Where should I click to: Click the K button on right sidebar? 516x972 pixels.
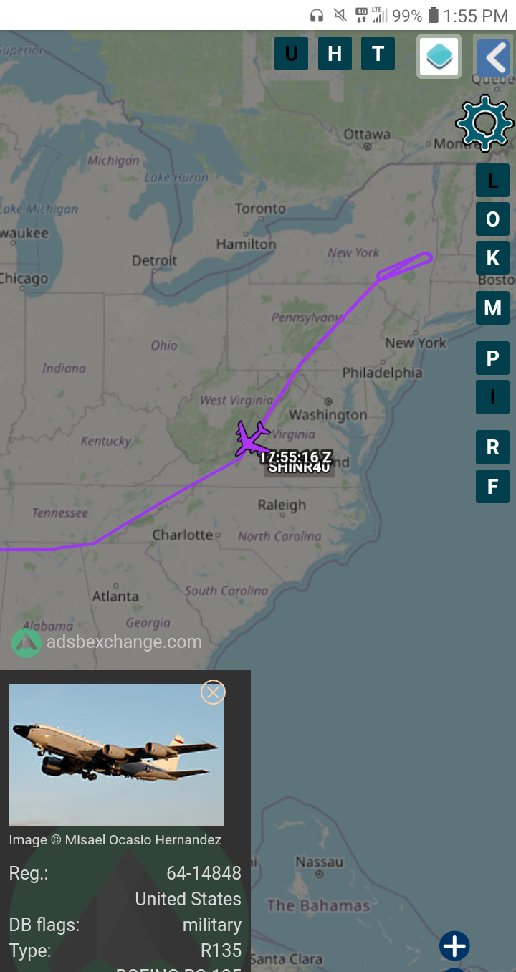(492, 257)
